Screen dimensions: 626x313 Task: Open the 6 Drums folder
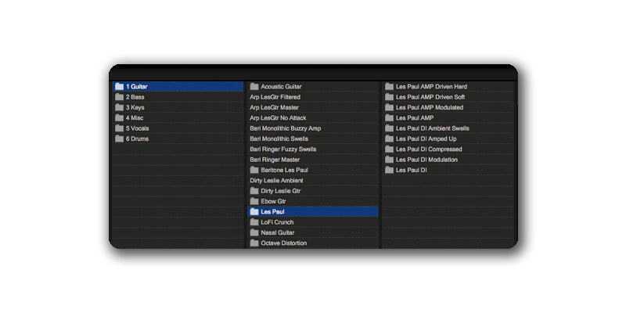pyautogui.click(x=137, y=139)
